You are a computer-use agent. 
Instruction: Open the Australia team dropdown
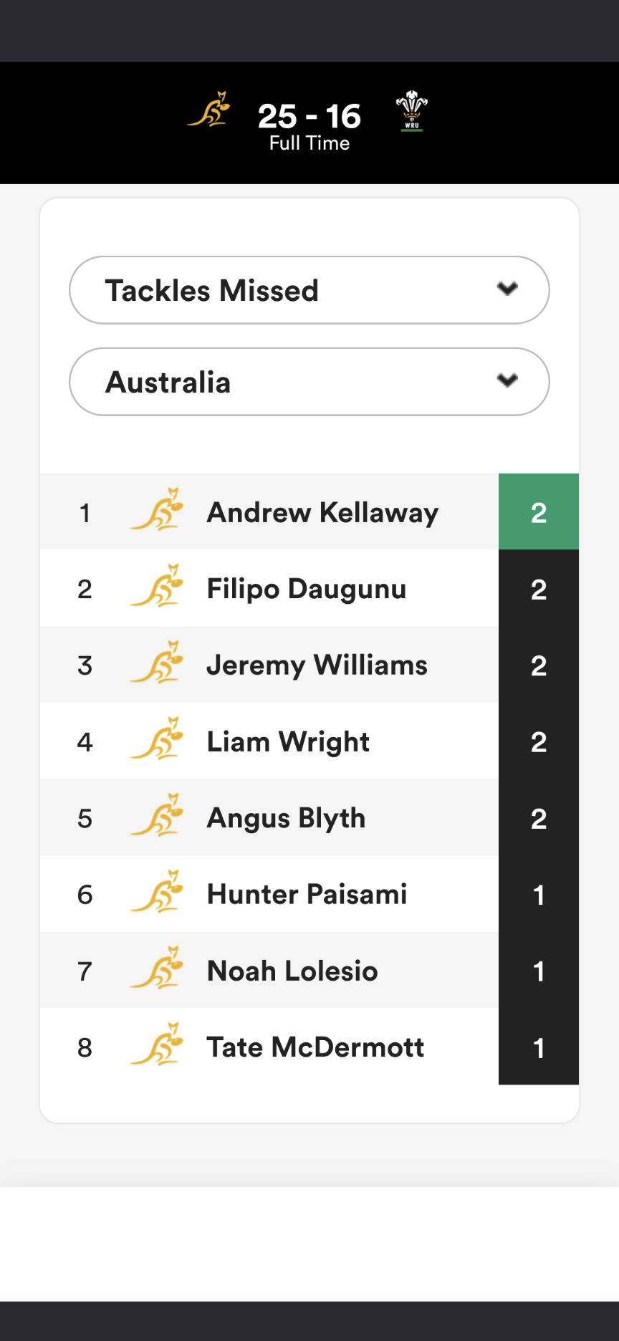(309, 382)
